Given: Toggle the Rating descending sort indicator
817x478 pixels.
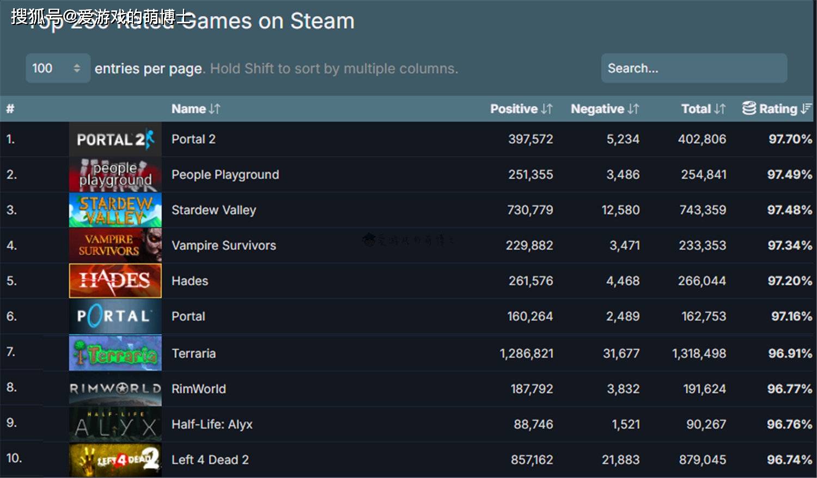Looking at the screenshot, I should (806, 109).
